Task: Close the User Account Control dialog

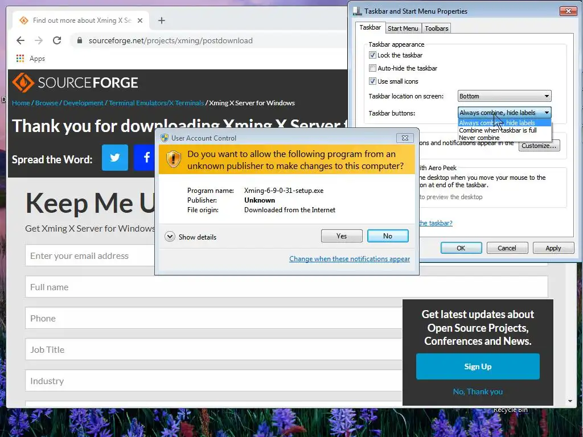Action: click(405, 138)
